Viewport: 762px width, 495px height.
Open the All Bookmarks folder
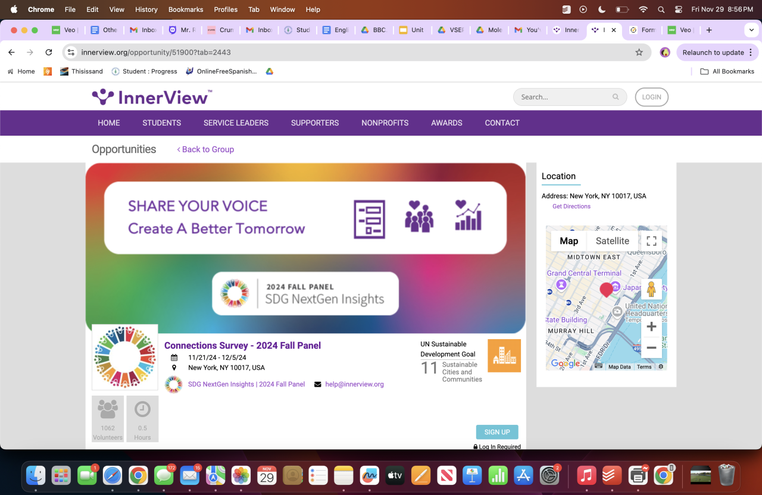[727, 71]
